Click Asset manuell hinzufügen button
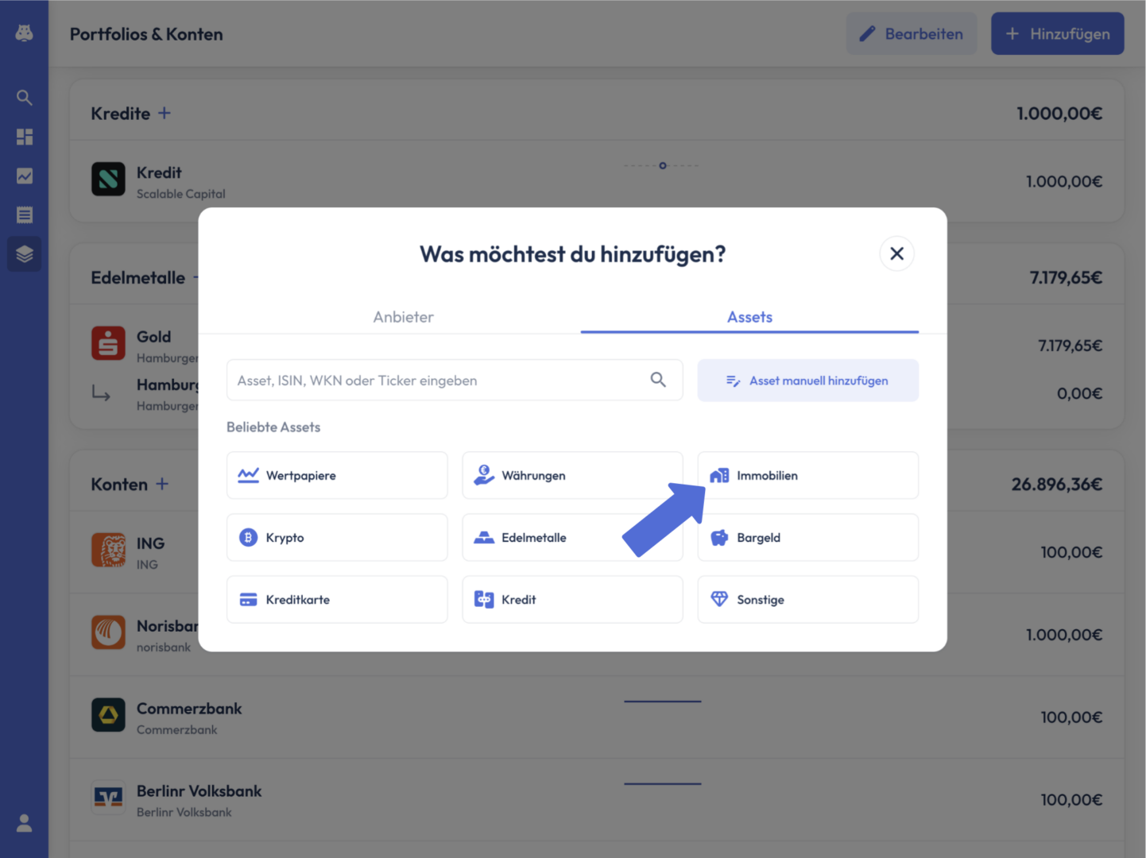1146x858 pixels. [808, 381]
